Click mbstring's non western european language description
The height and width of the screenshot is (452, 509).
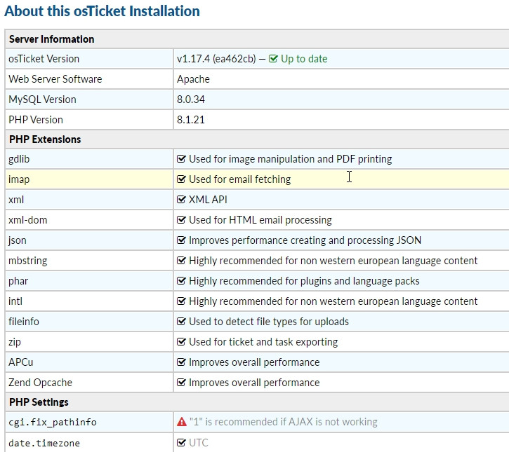click(x=333, y=261)
